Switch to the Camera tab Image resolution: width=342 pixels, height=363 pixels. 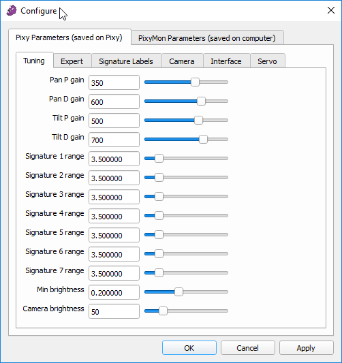tap(182, 61)
